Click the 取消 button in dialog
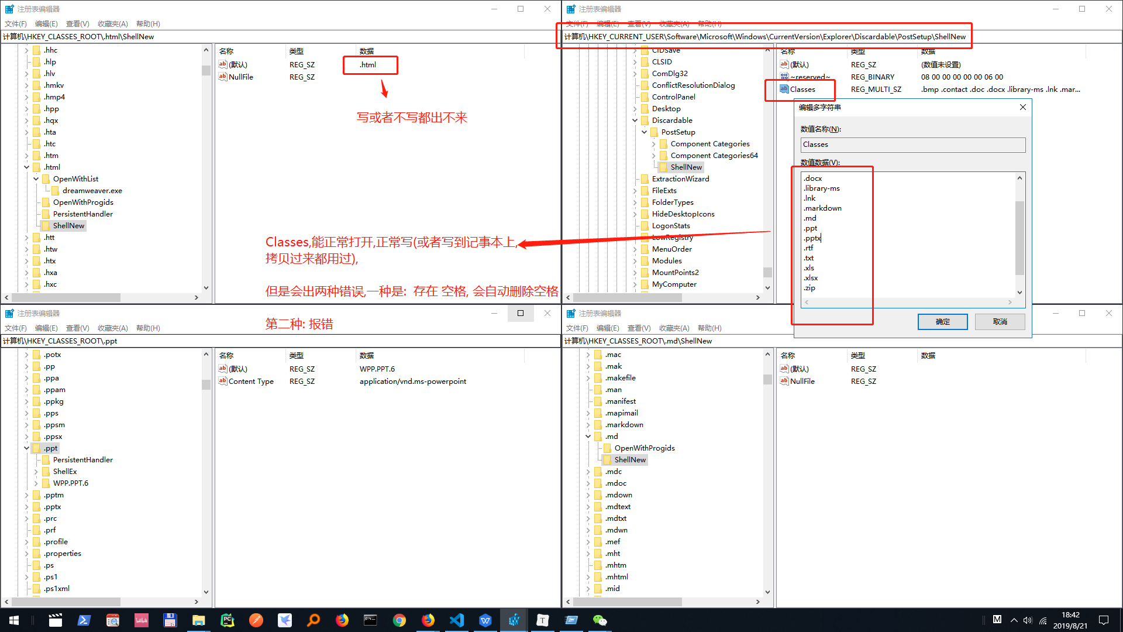 pyautogui.click(x=1000, y=322)
